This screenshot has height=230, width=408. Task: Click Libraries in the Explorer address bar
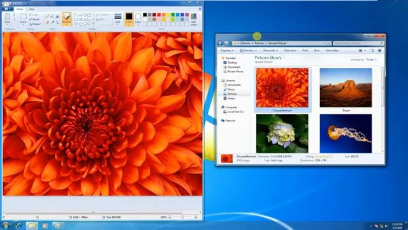pos(245,43)
